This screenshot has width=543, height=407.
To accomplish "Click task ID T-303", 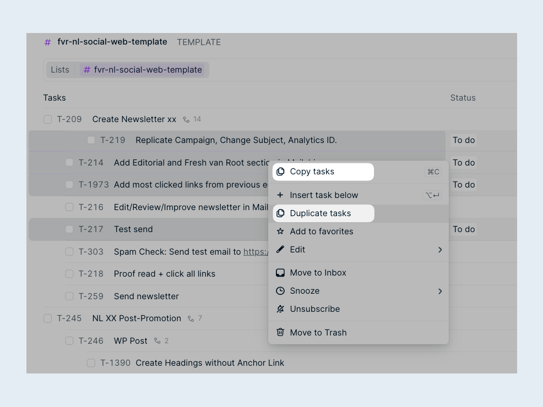I will (x=91, y=252).
